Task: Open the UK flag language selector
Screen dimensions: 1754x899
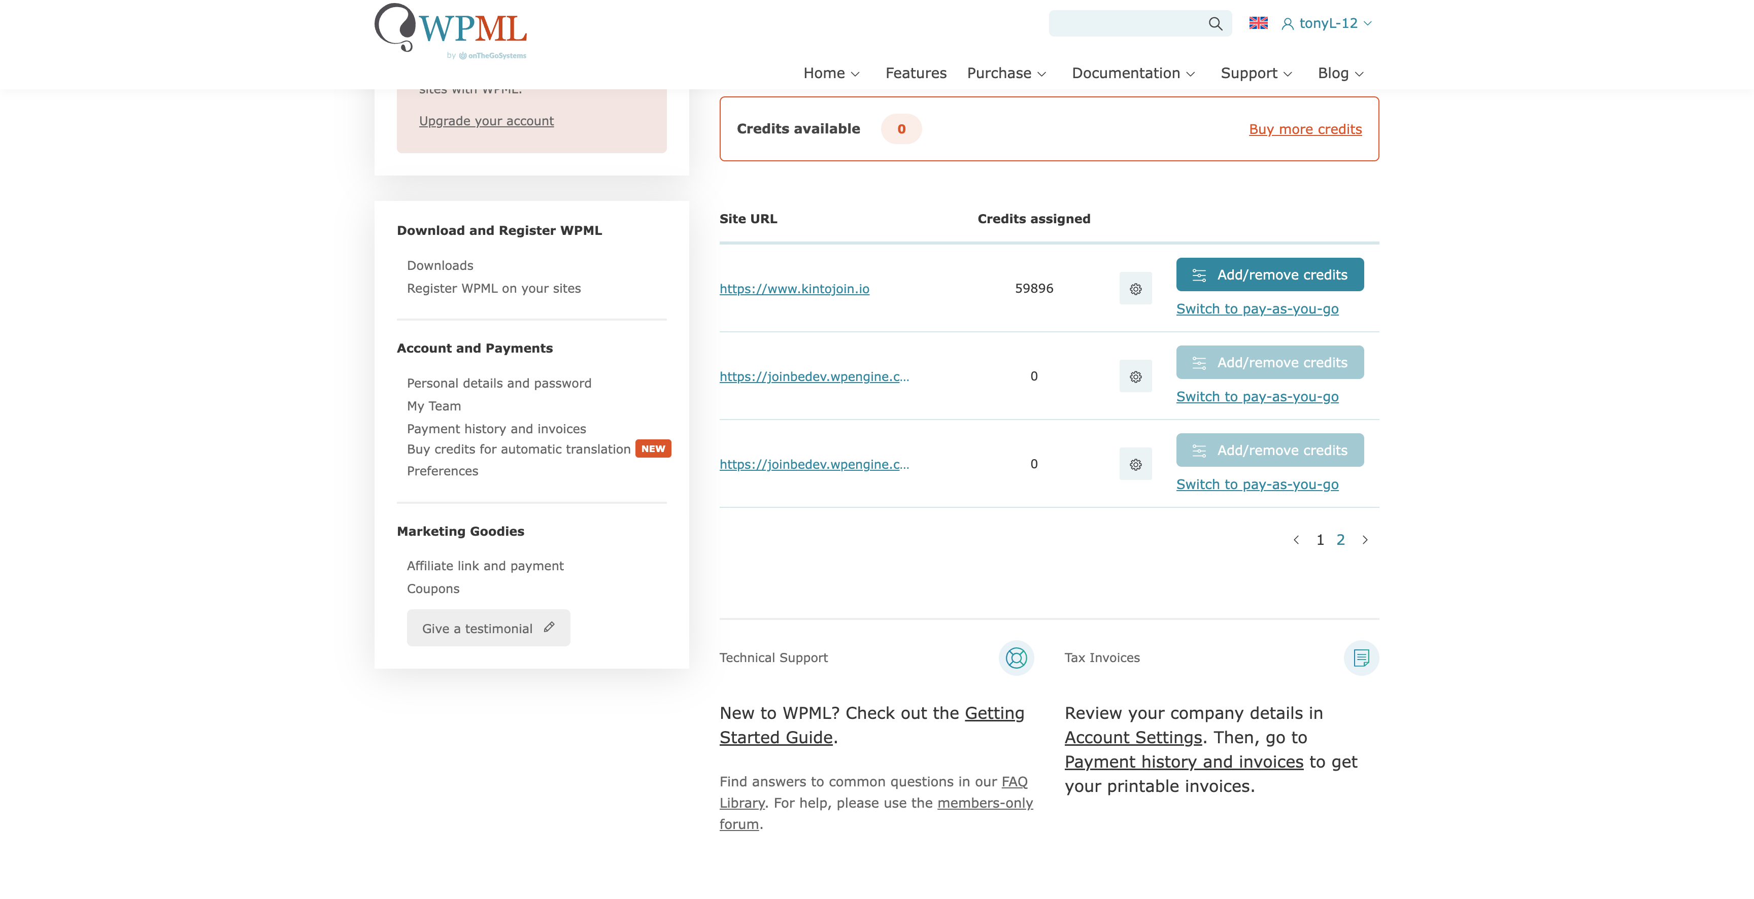Action: click(1258, 23)
